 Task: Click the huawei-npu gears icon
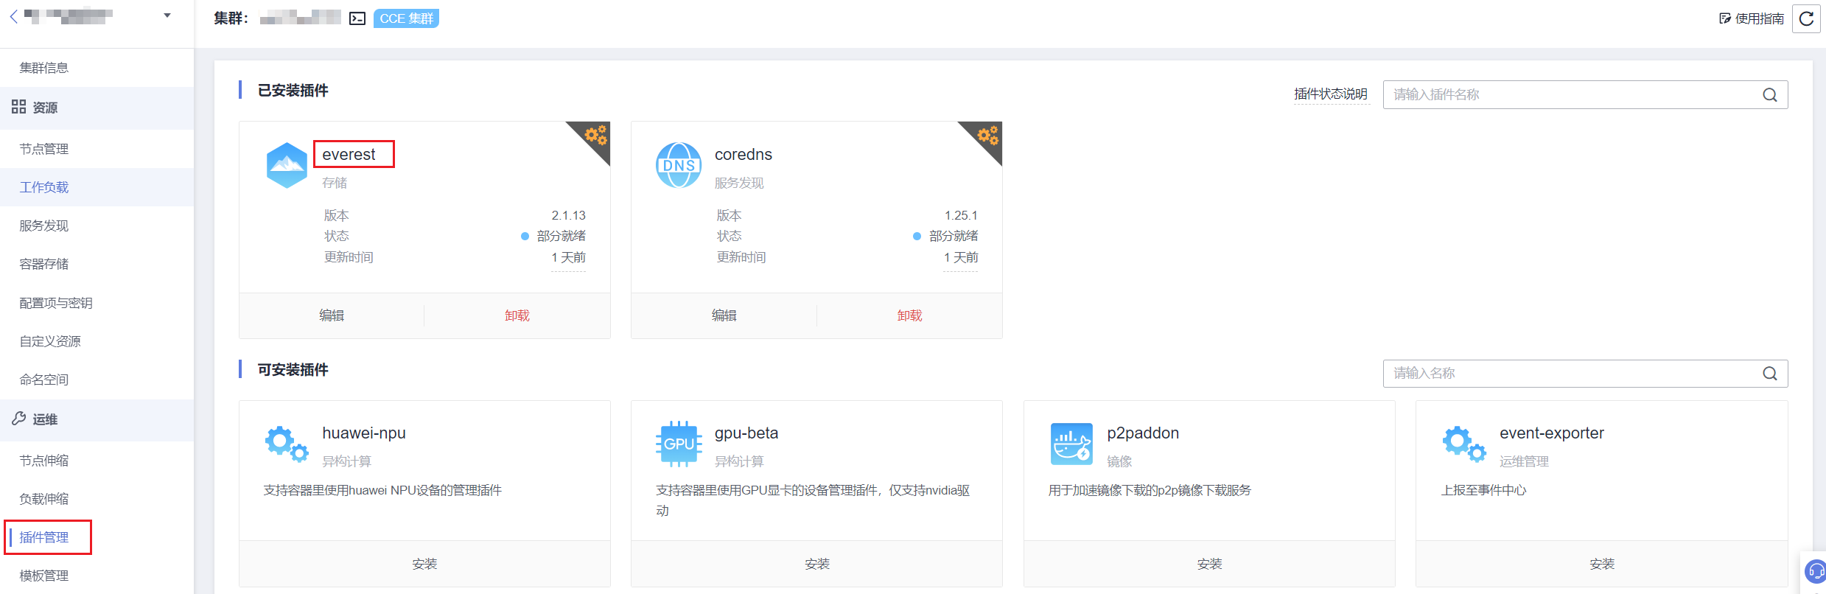[287, 444]
